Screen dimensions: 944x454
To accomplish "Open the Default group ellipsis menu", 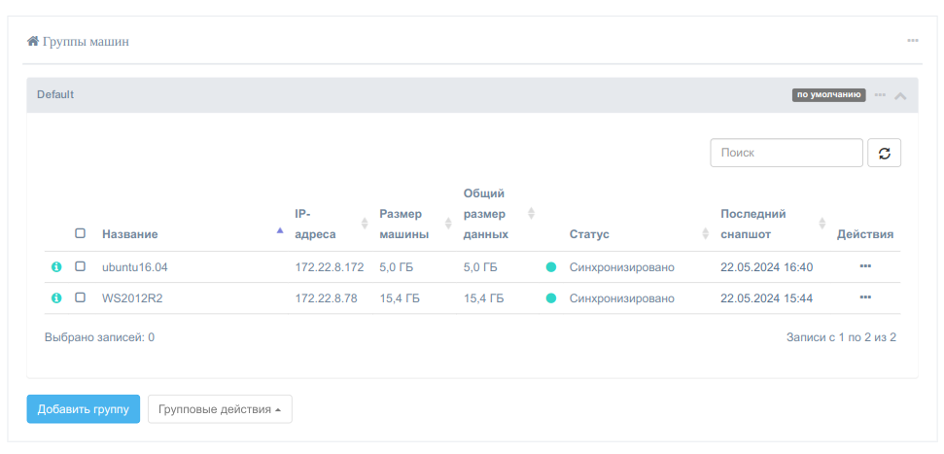I will click(880, 95).
